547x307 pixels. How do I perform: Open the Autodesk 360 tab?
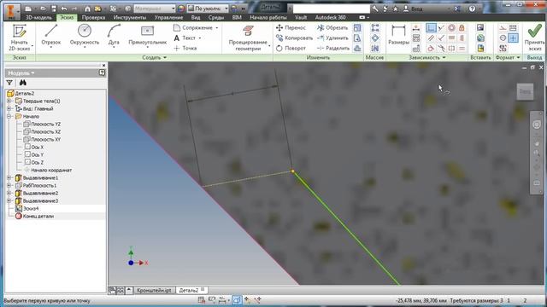point(331,17)
